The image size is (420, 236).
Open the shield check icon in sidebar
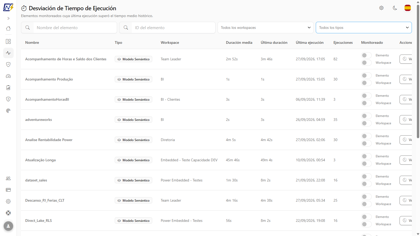coord(8,65)
